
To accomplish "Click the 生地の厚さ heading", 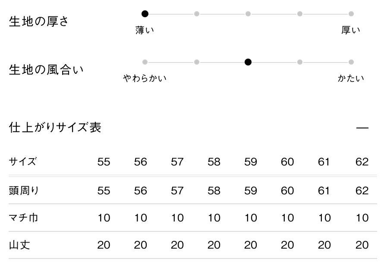I will [39, 22].
